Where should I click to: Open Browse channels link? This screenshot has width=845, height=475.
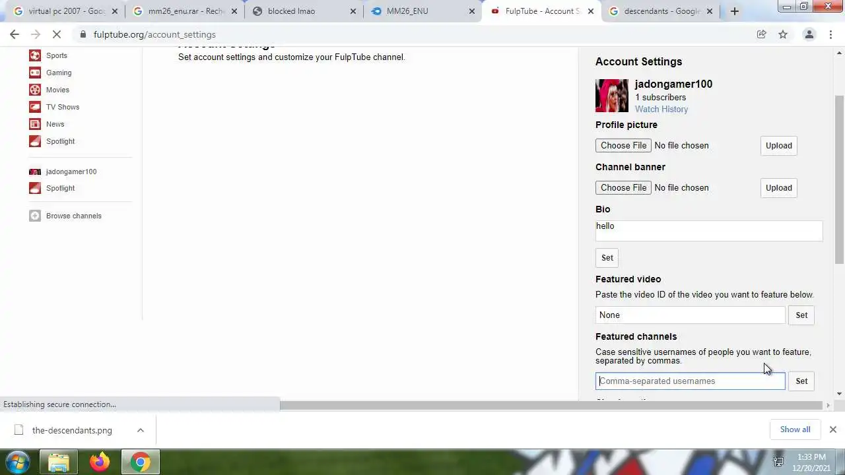pyautogui.click(x=74, y=216)
